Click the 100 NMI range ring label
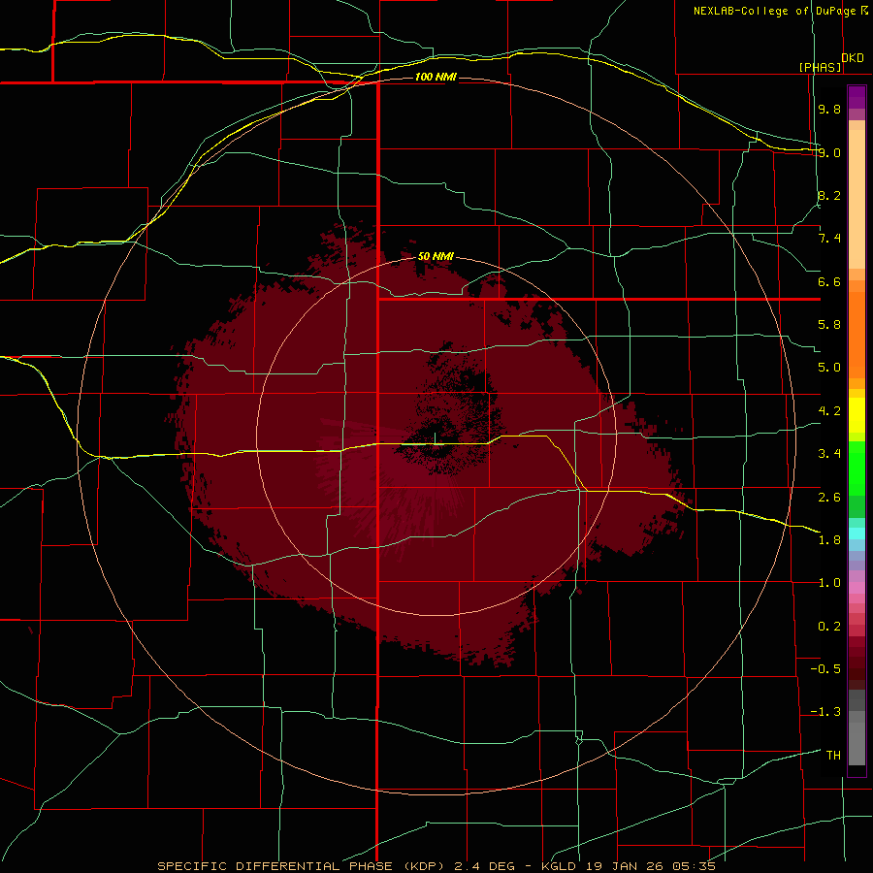This screenshot has width=873, height=873. (x=436, y=77)
